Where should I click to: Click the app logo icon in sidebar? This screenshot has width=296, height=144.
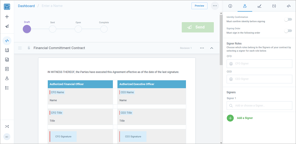[x=7, y=7]
